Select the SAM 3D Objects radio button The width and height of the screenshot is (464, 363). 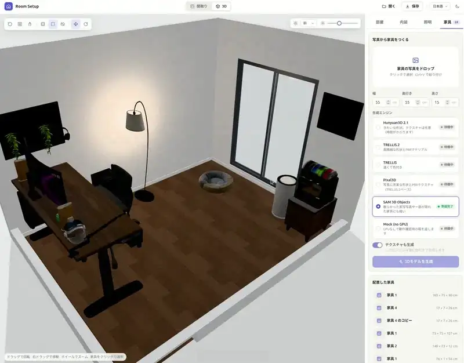point(378,206)
